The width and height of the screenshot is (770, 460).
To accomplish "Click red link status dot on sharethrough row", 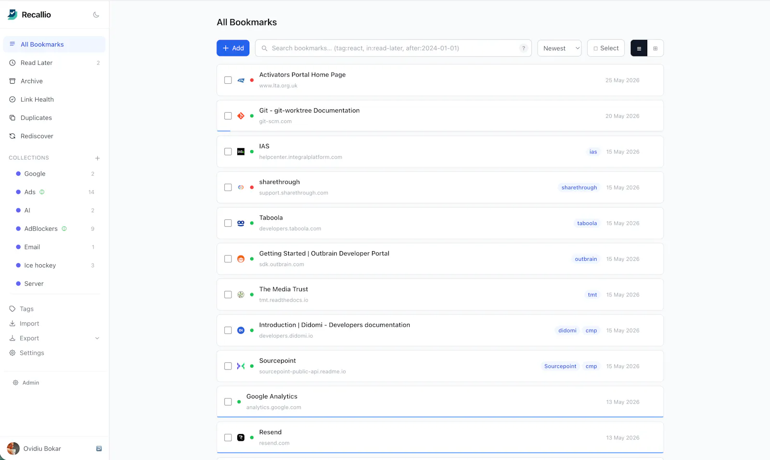I will point(252,188).
